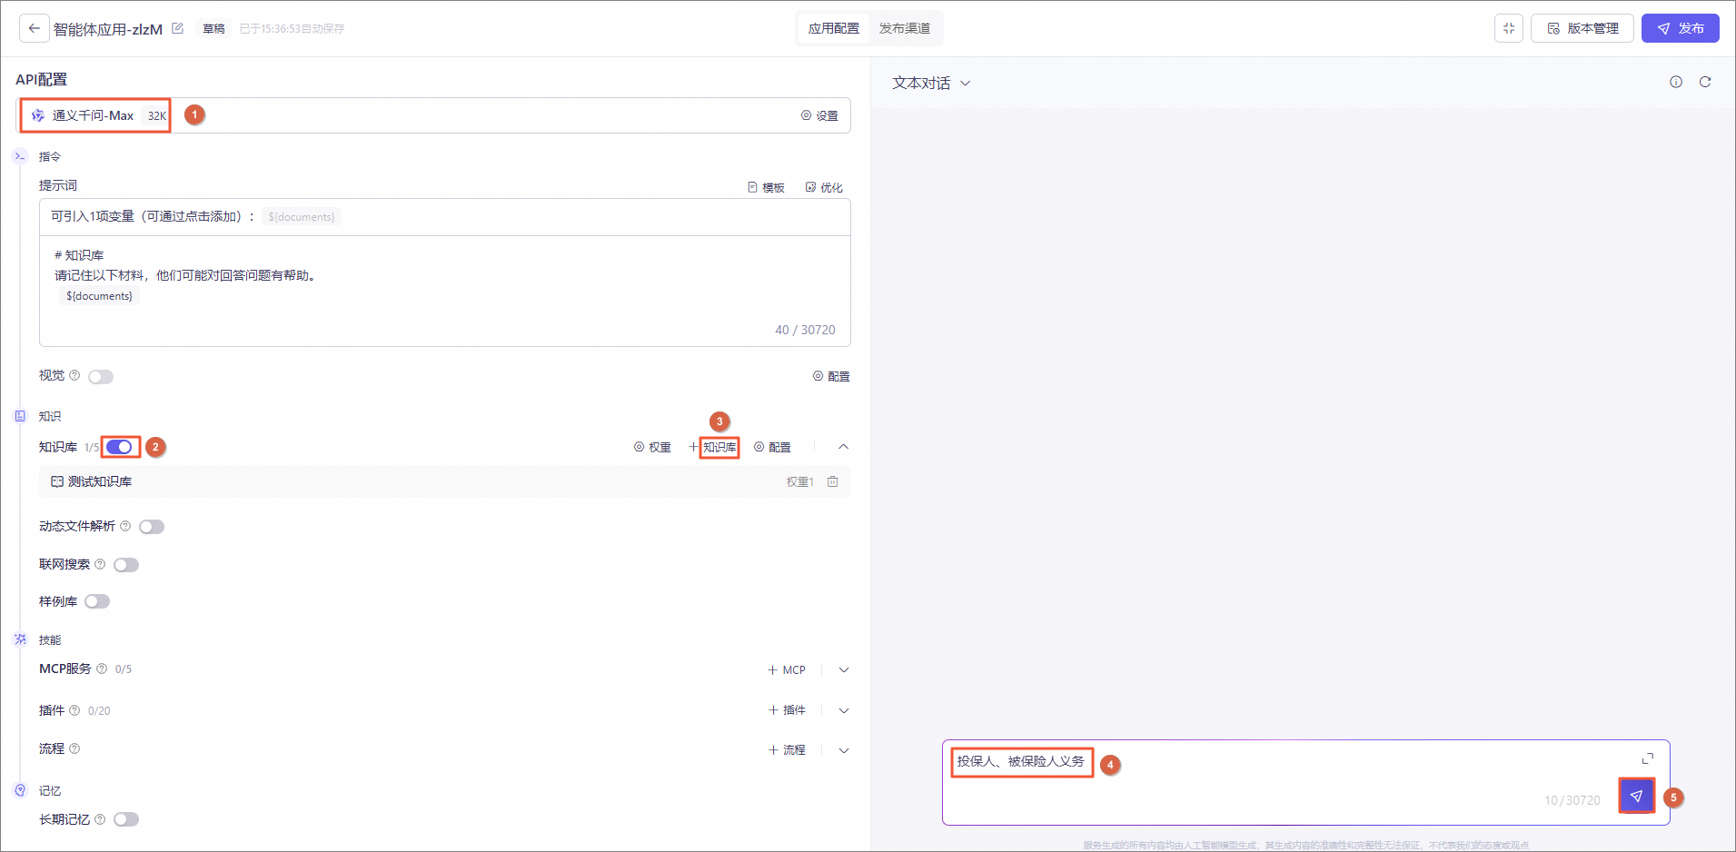This screenshot has height=852, width=1736.
Task: Show help for MCP服务
Action: tap(102, 669)
